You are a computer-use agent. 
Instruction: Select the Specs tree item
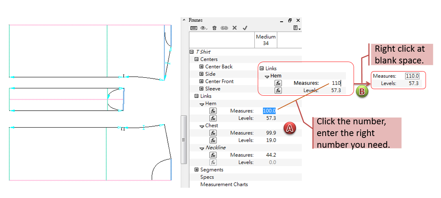coord(207,177)
